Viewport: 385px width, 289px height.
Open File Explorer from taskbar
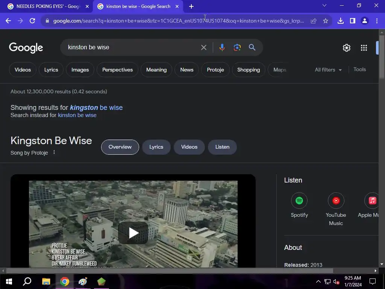[46, 281]
